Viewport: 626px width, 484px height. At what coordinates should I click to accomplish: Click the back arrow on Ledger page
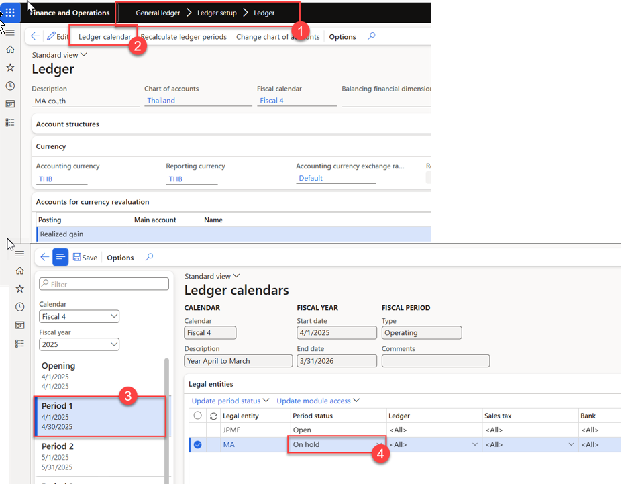(35, 36)
